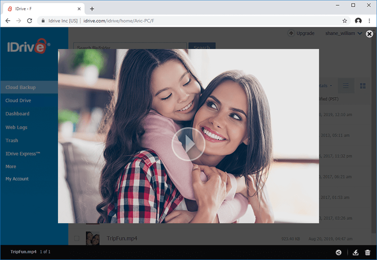Reload the IDrive page
The image size is (377, 260).
(30, 21)
